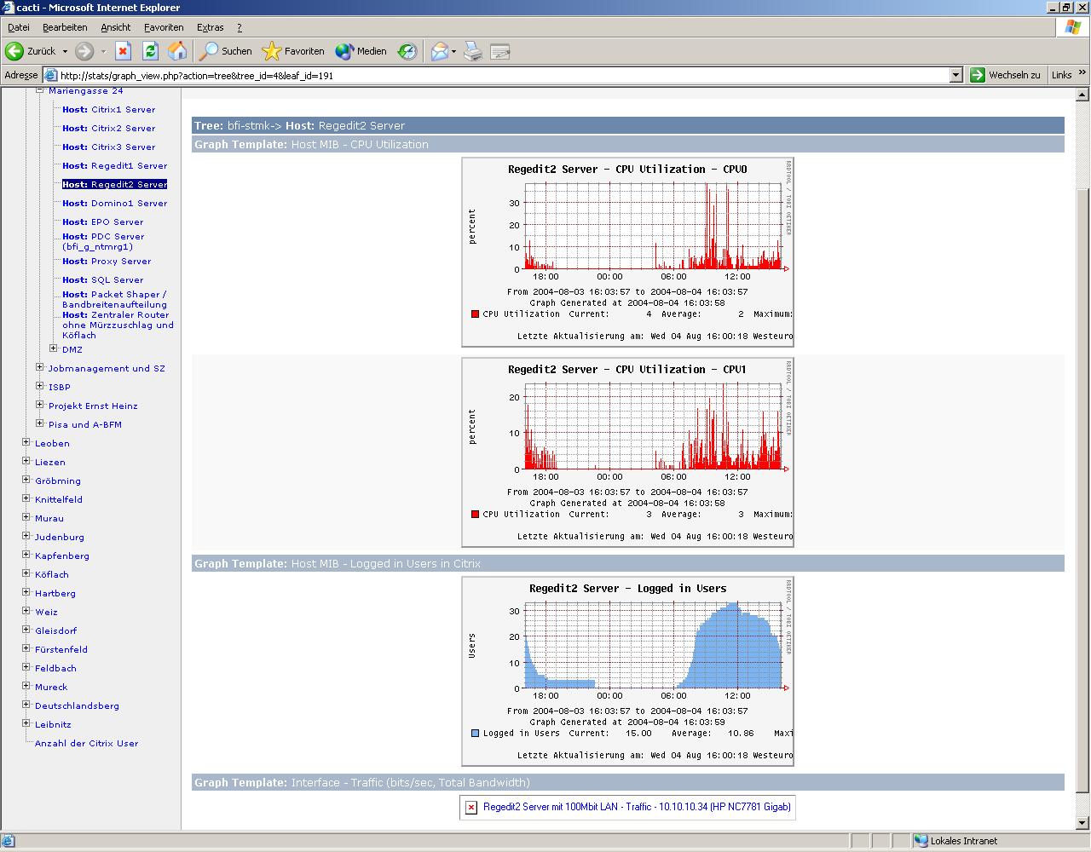
Task: Open the Bearbeiten menu
Action: [65, 27]
